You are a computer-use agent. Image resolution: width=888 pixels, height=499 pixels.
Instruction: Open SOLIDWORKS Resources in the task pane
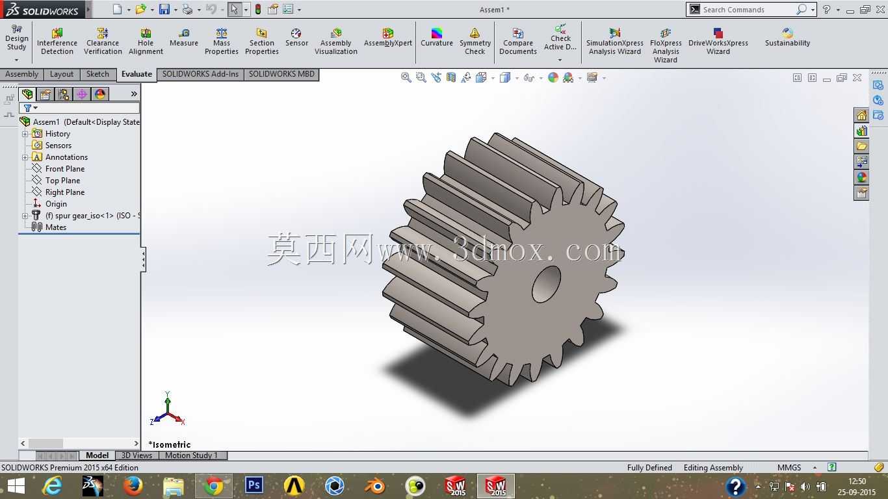(x=861, y=115)
